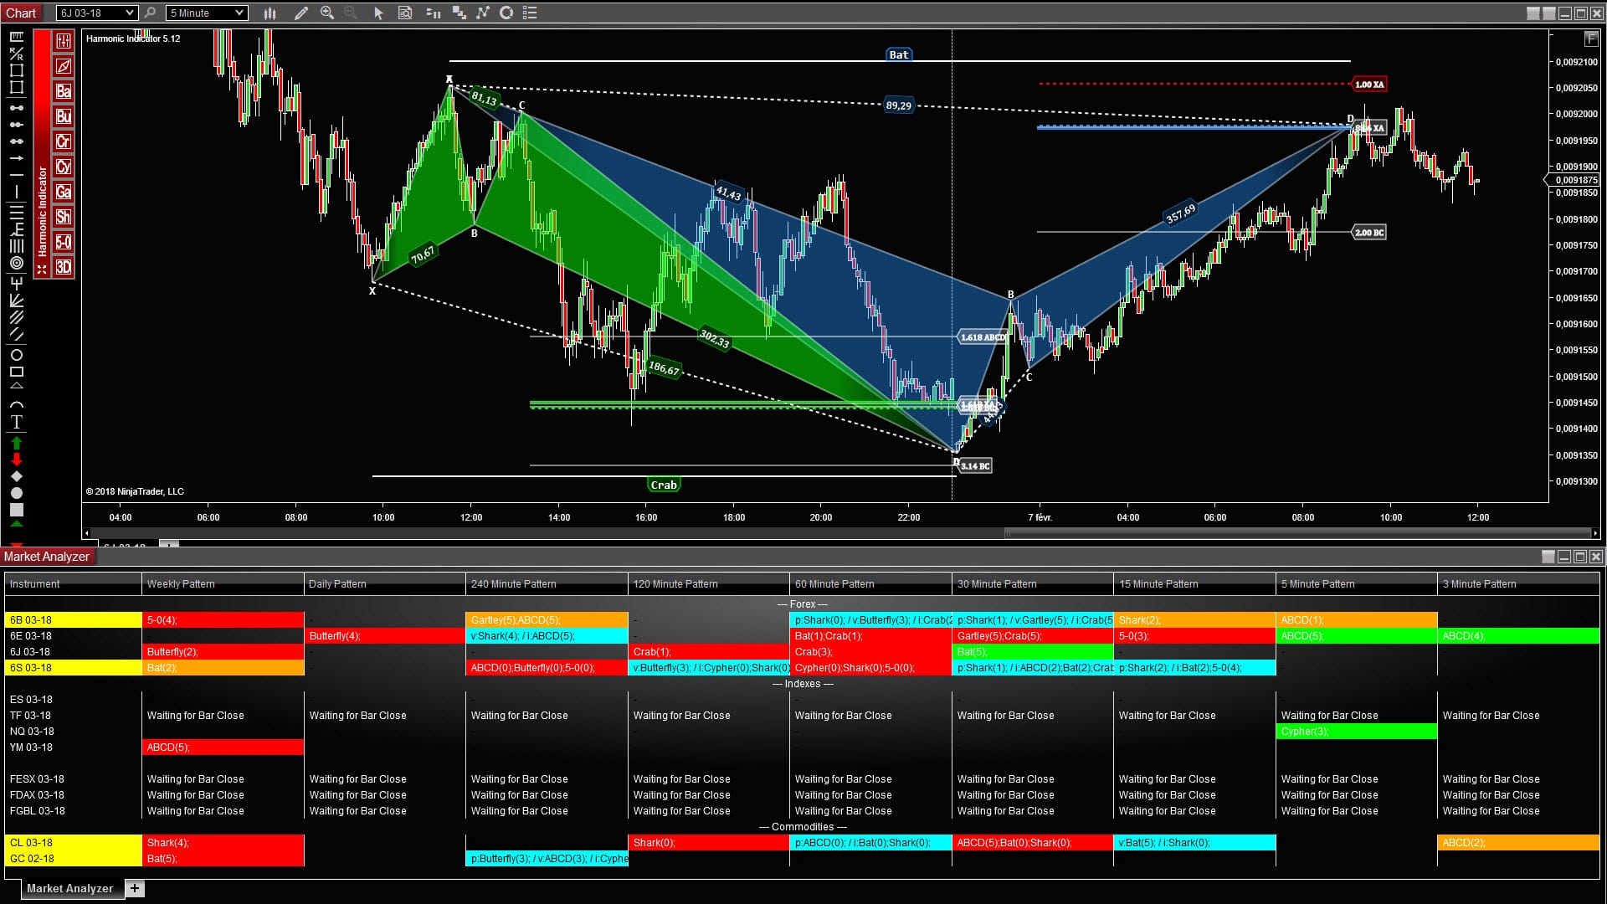Image resolution: width=1607 pixels, height=904 pixels.
Task: Select the 5-0 pattern icon
Action: click(x=63, y=241)
